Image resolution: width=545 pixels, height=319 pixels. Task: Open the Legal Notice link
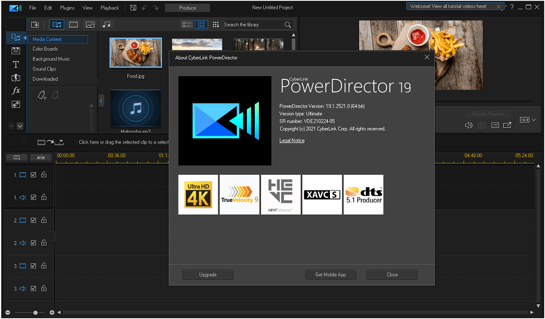pos(292,140)
